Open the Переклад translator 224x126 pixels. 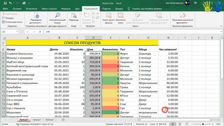(x=74, y=17)
